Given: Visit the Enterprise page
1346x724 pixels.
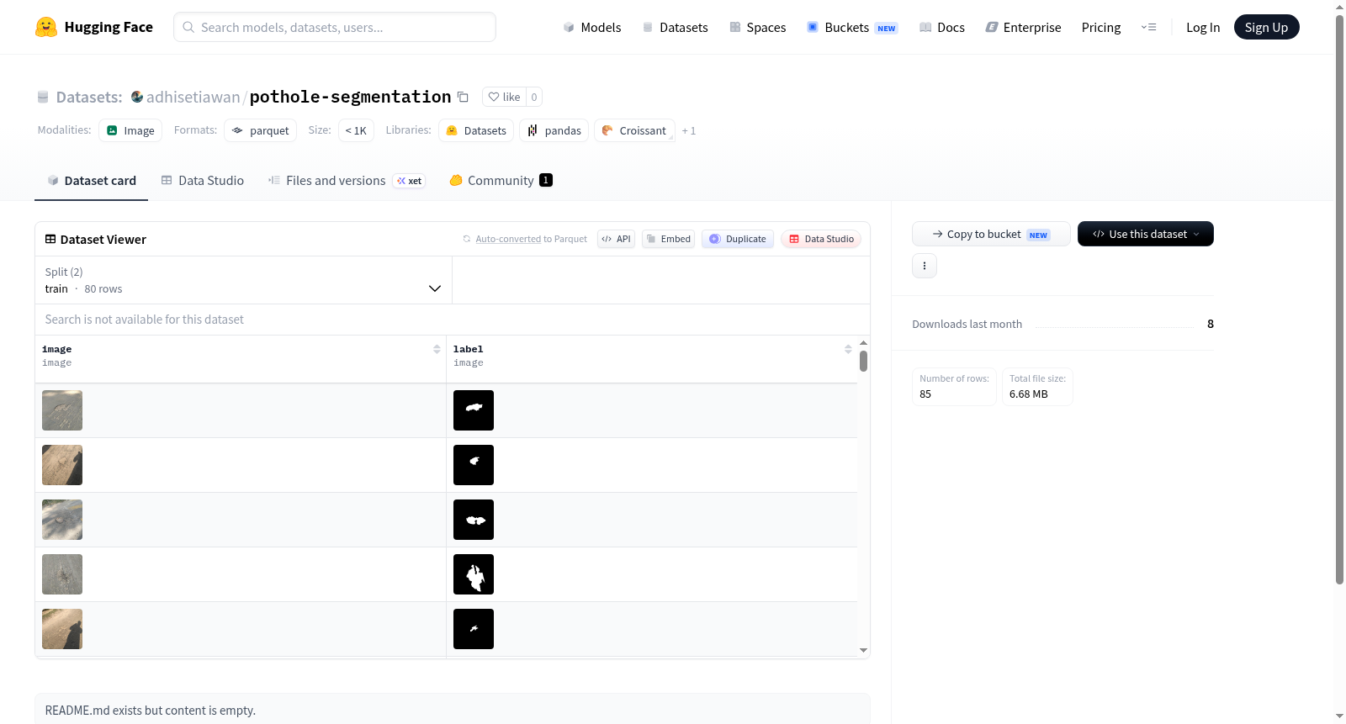Looking at the screenshot, I should pos(1023,27).
